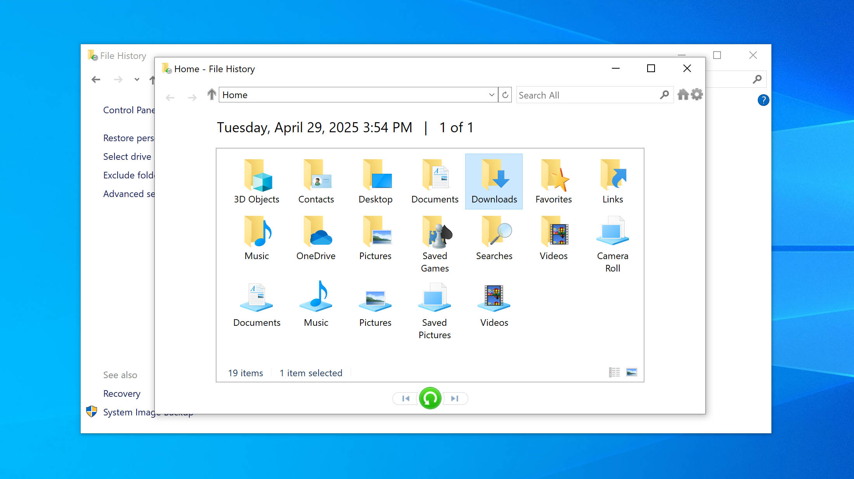The image size is (854, 479).
Task: Click the blue help question mark
Action: tap(763, 100)
